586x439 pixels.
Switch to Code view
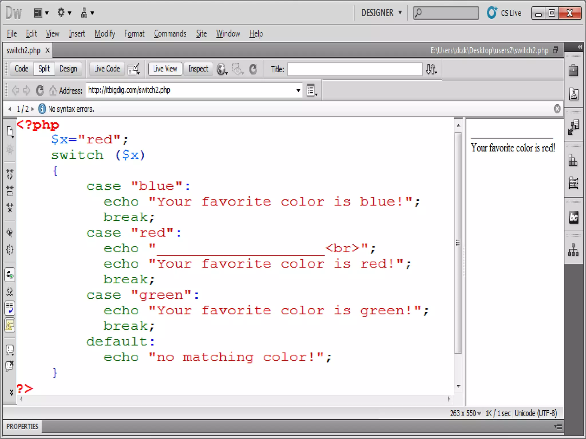coord(21,69)
